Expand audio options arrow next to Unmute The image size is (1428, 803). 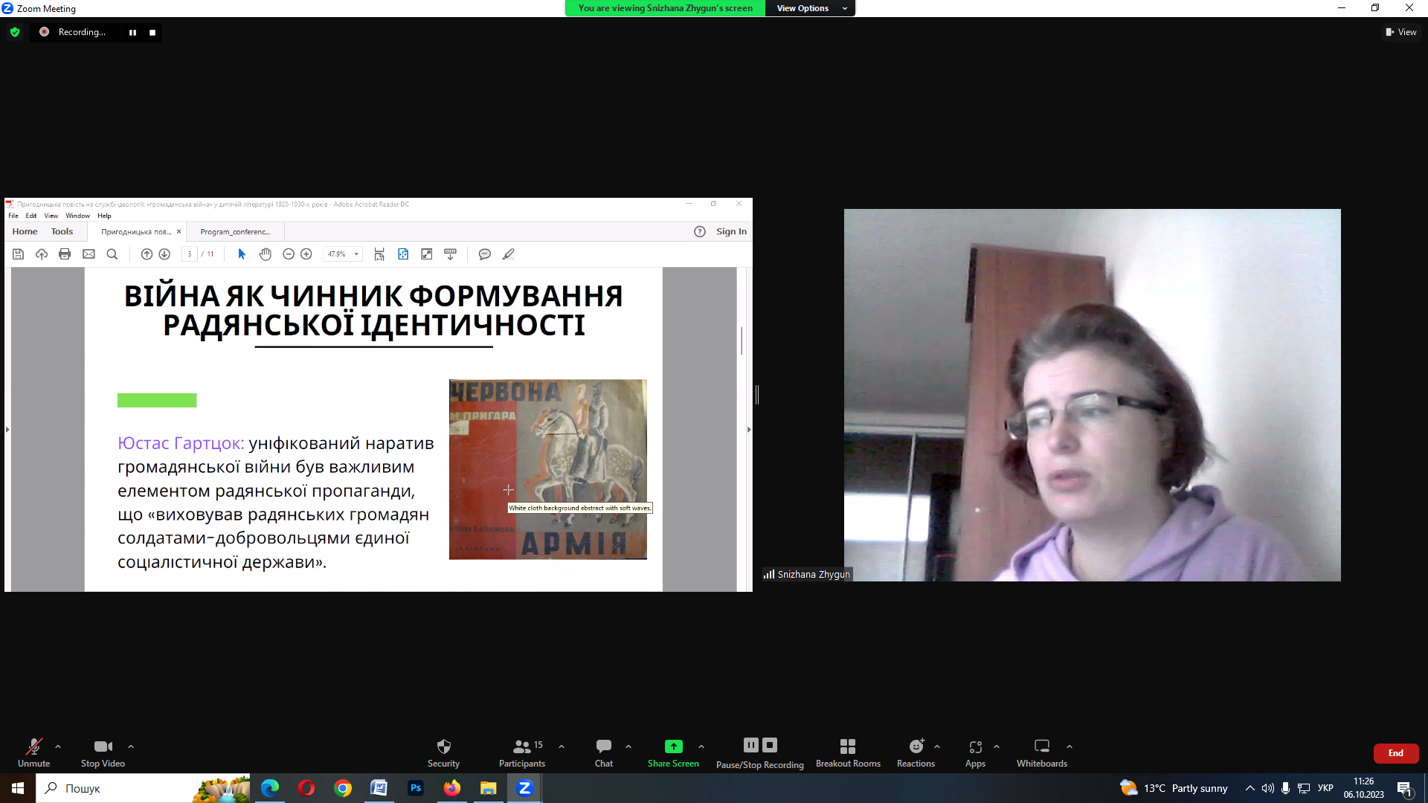pyautogui.click(x=58, y=746)
